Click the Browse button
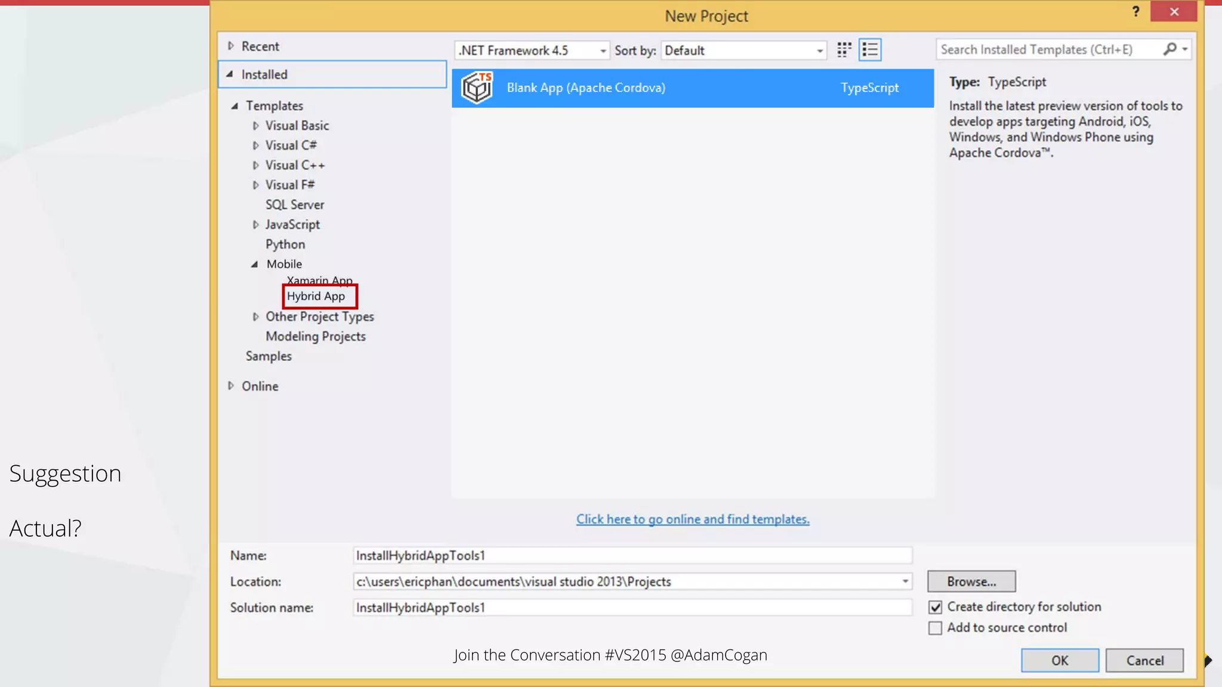Image resolution: width=1222 pixels, height=687 pixels. tap(971, 581)
